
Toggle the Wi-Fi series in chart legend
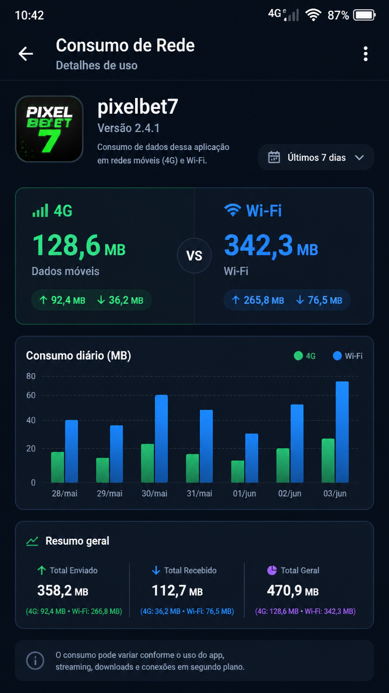pos(348,356)
